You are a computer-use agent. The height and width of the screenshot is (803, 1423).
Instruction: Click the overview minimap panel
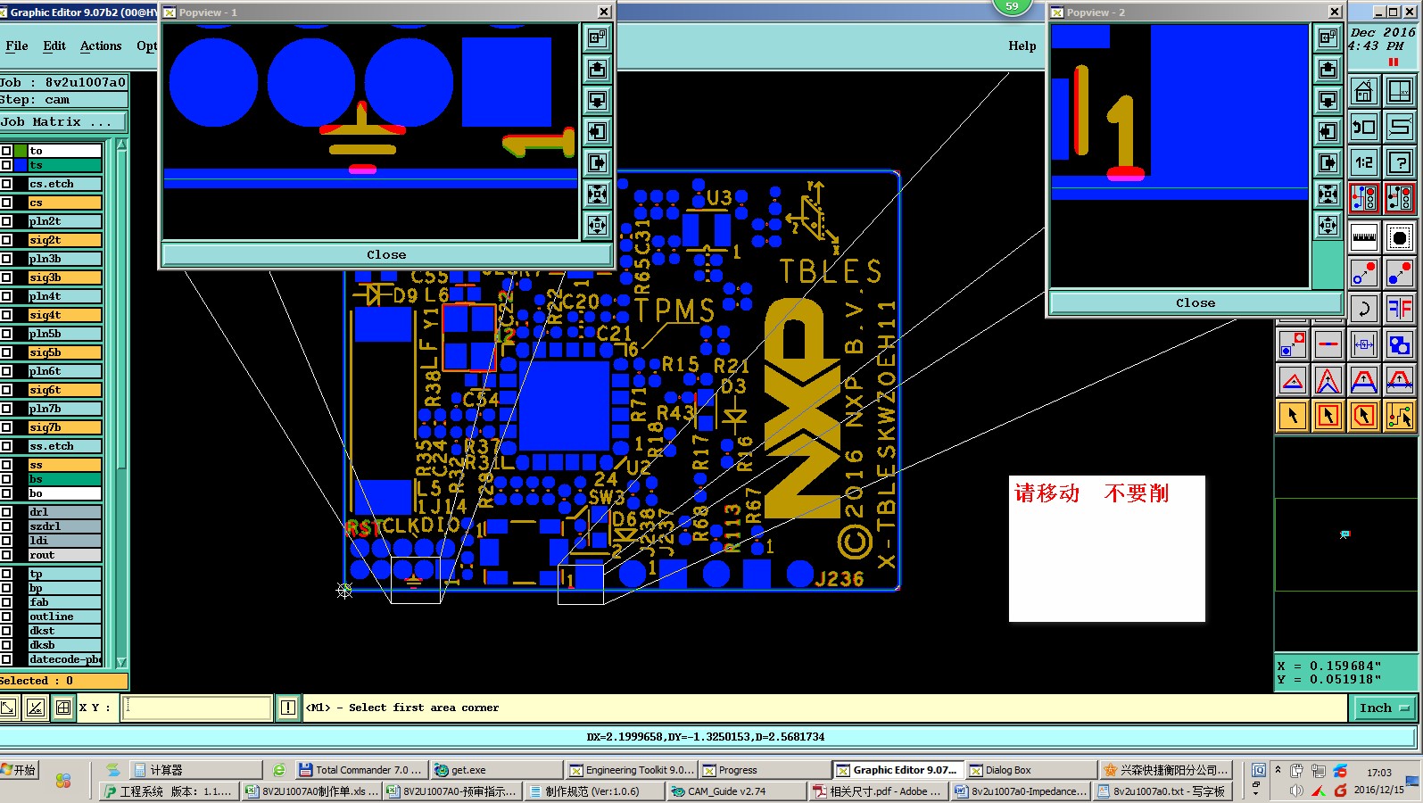pos(1346,544)
